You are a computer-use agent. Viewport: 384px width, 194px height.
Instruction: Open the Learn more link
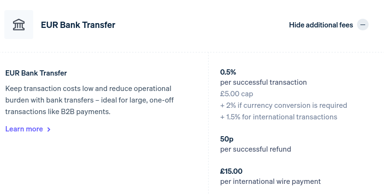[24, 129]
